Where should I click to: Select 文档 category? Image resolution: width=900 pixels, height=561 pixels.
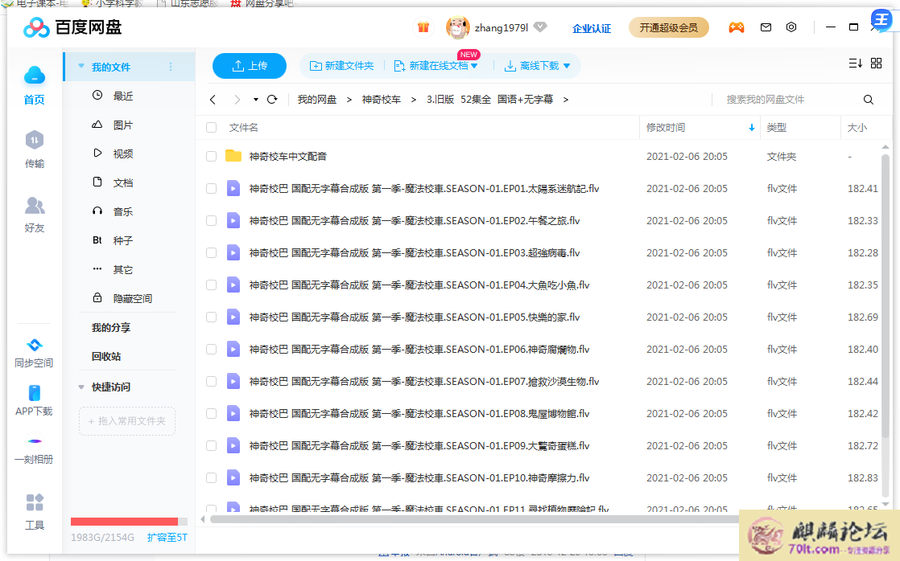click(x=123, y=182)
